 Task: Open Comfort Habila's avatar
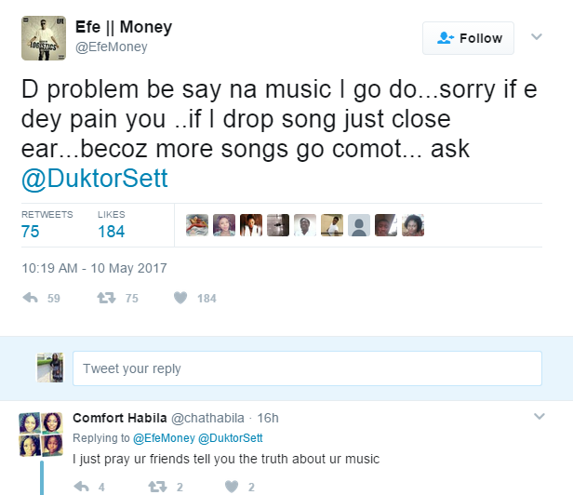41,434
